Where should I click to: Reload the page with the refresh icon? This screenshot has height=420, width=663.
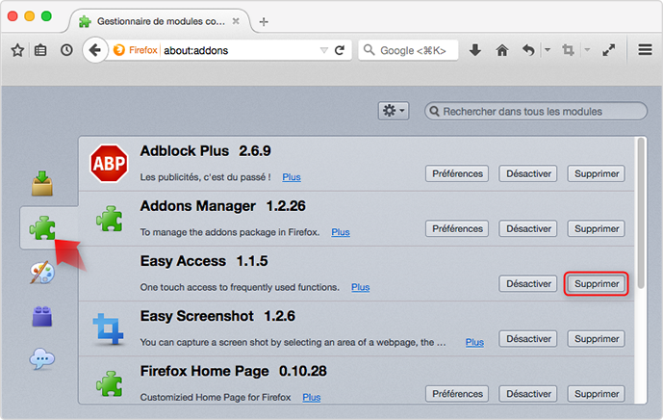pos(340,50)
